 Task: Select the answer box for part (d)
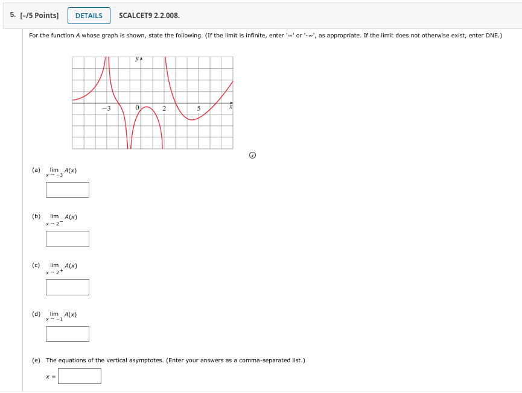tap(67, 333)
